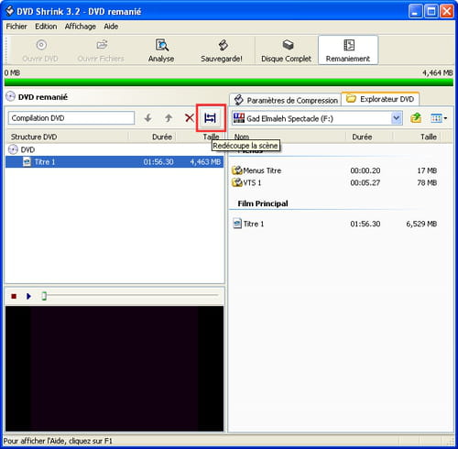Switch to Explorateur DVD tab
Screen dimensions: 458x449
click(x=380, y=99)
